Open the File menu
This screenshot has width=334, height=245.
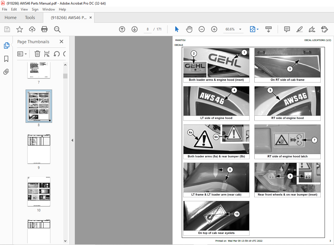pyautogui.click(x=5, y=9)
